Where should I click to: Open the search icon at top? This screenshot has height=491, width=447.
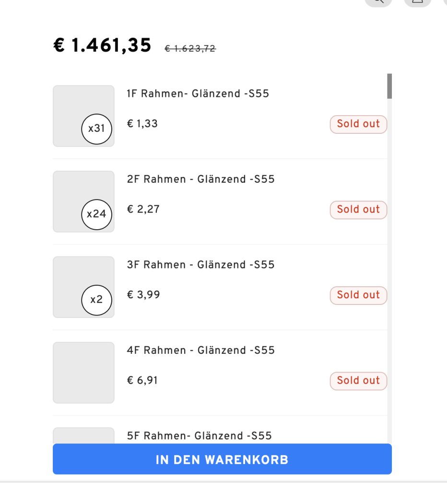coord(378,2)
